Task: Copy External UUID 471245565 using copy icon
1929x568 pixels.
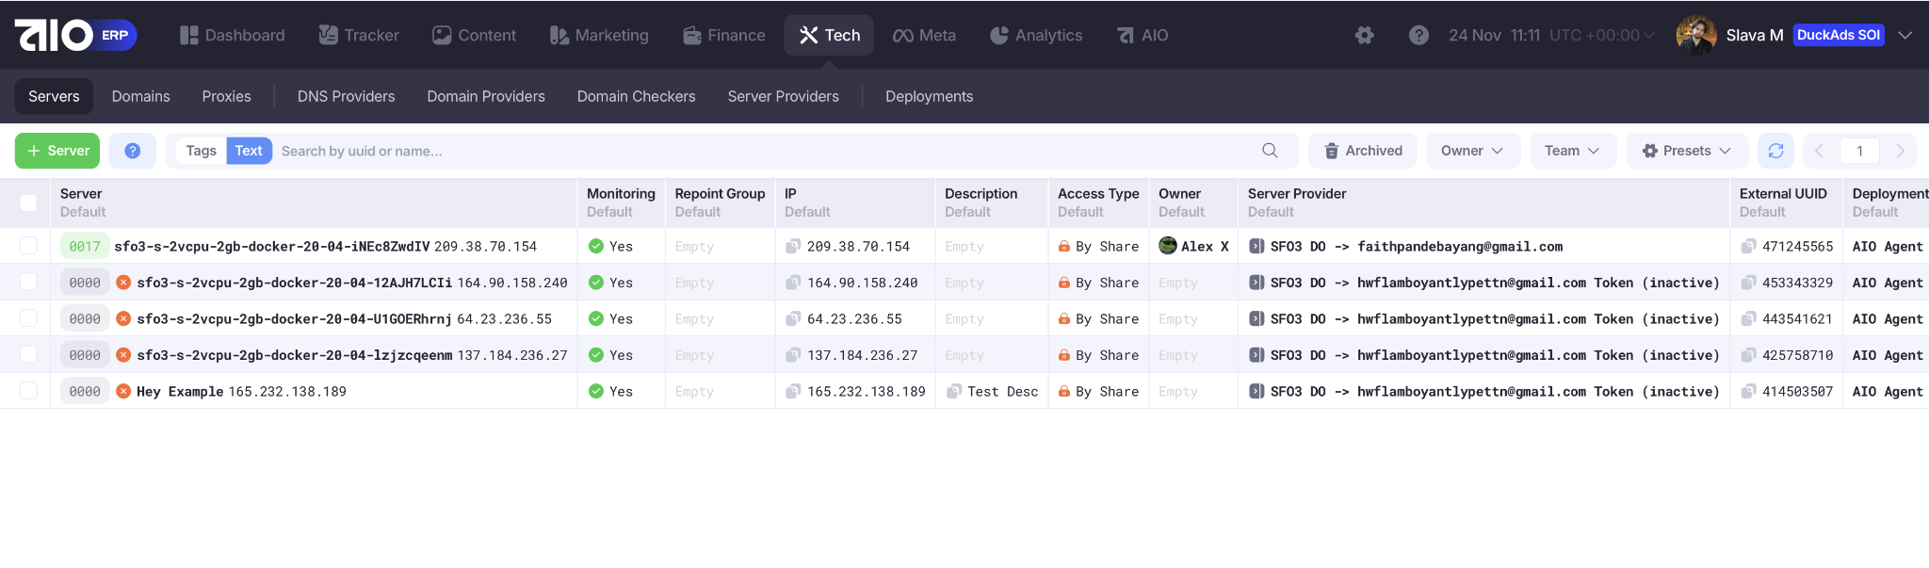Action: [1748, 247]
